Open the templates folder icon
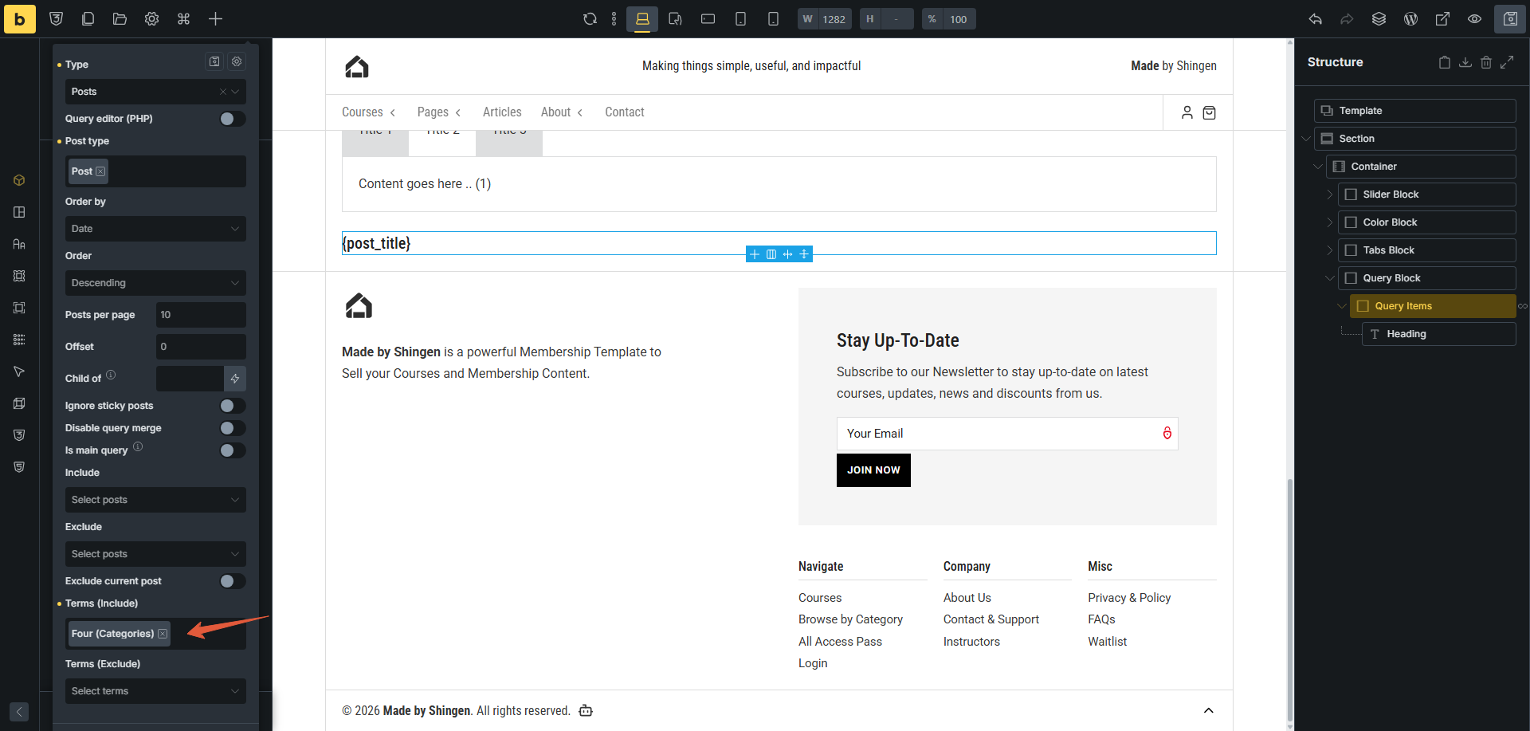 coord(120,19)
